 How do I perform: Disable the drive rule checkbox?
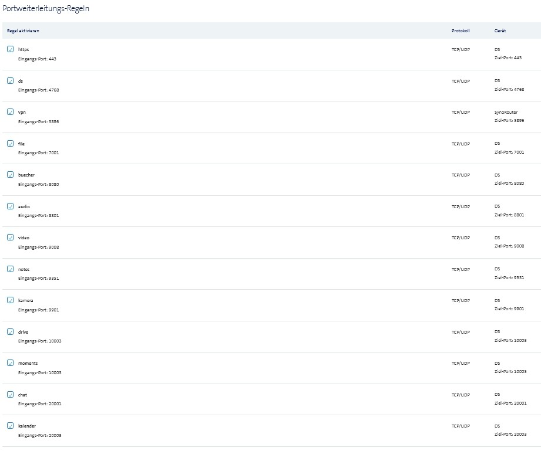click(x=10, y=331)
